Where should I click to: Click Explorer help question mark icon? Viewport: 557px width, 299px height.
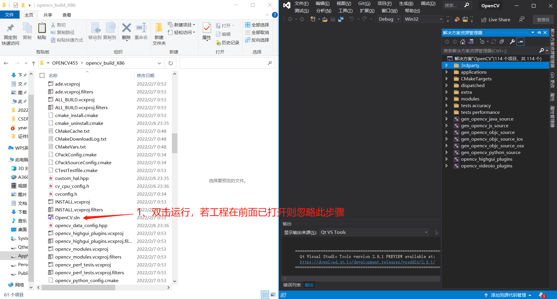(275, 15)
